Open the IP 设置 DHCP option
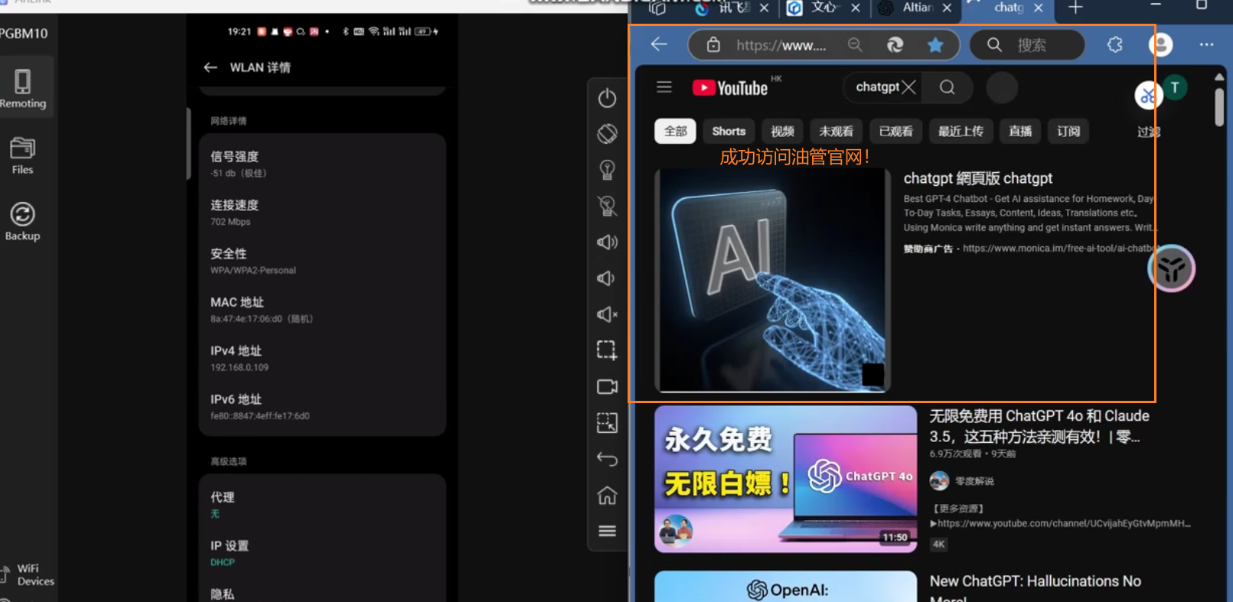 pos(322,553)
